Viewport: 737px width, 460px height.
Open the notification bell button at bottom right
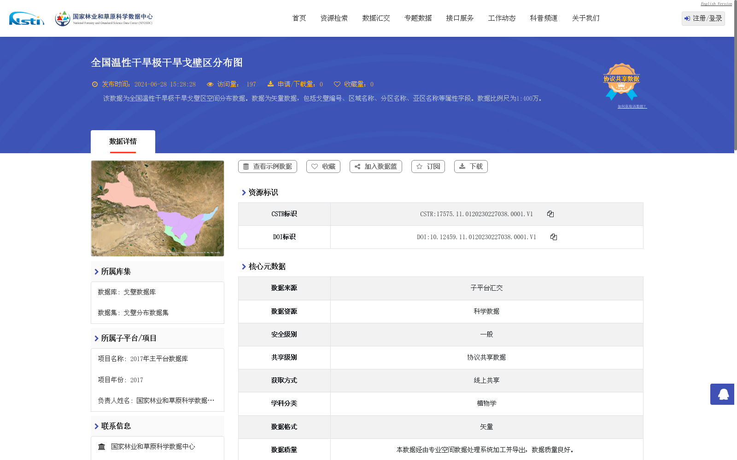[722, 394]
